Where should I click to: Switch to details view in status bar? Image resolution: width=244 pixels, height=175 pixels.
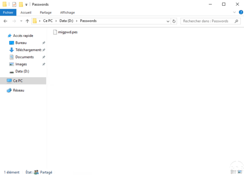[233, 172]
